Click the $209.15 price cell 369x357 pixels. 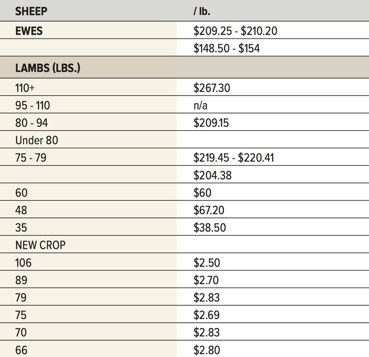(x=211, y=123)
